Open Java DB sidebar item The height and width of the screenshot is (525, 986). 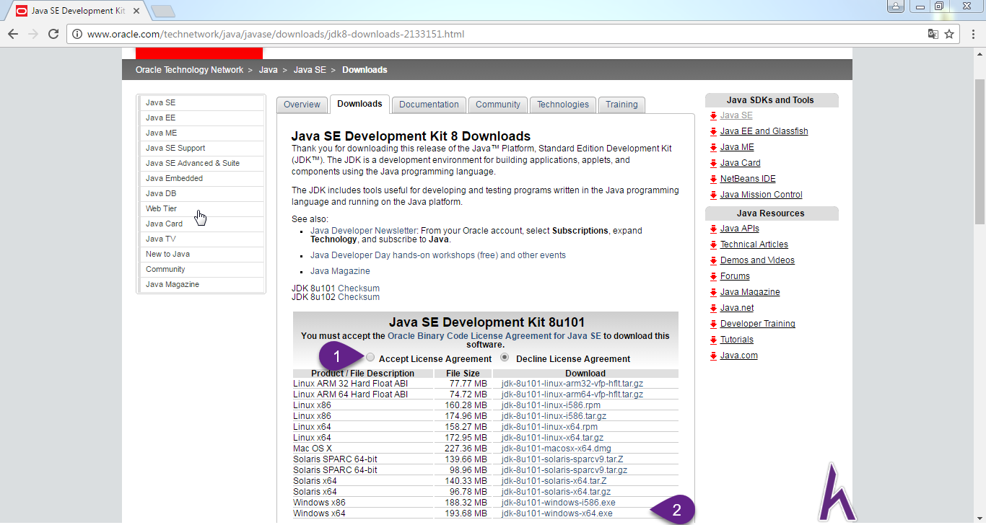click(201, 193)
